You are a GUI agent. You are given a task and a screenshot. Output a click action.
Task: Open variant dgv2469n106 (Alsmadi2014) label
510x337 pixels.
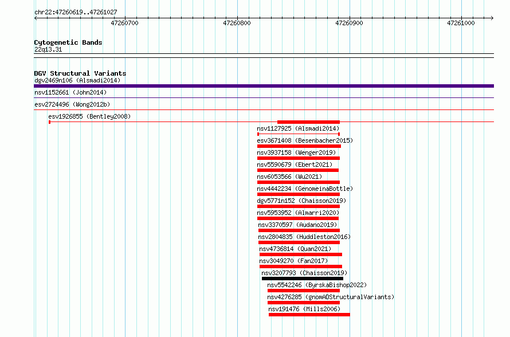[x=77, y=80]
